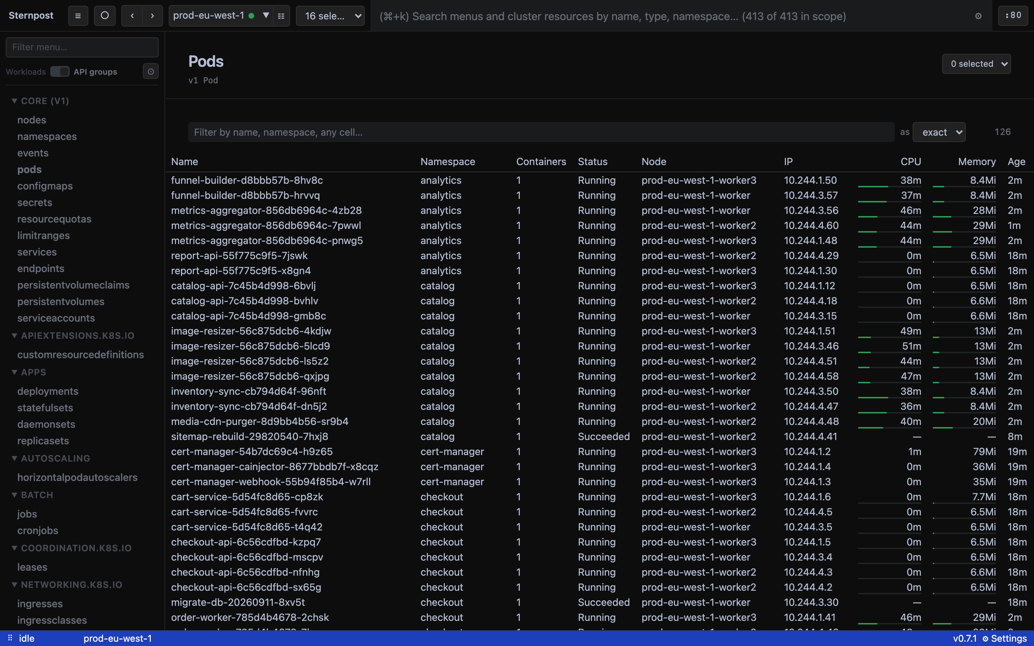Collapse the APPS group
The height and width of the screenshot is (646, 1034).
point(29,372)
